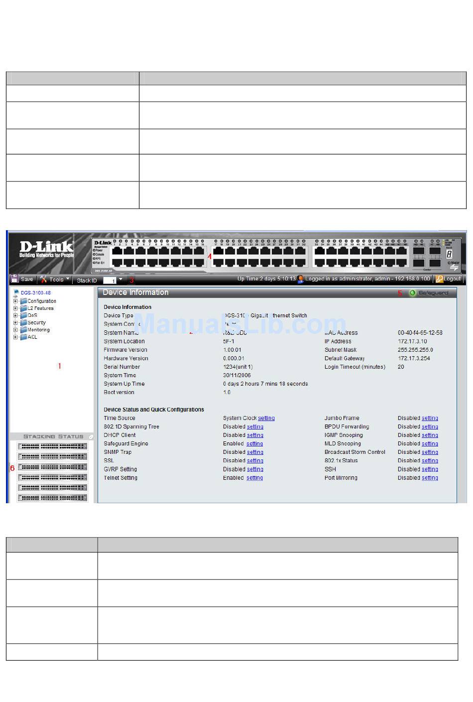Viewport: 473px width, 702px height.
Task: Click the Tools wrench icon
Action: click(44, 279)
